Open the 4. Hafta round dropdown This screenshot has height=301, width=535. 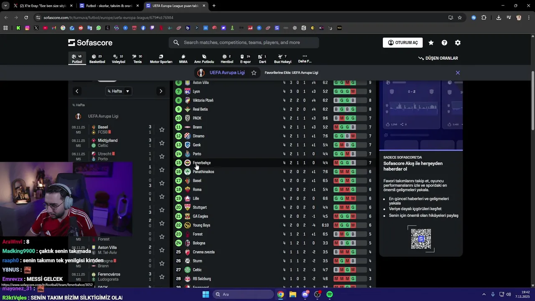(119, 91)
